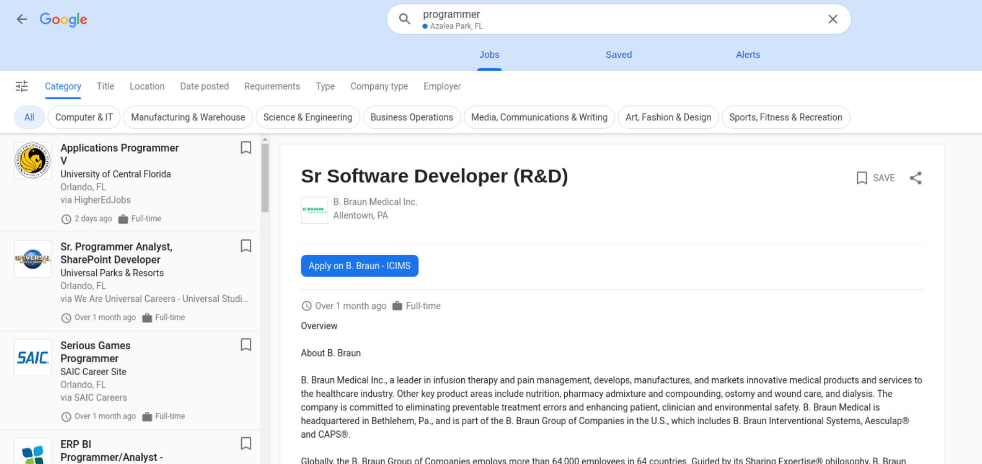
Task: Bookmark the Applications Programmer V job
Action: click(x=246, y=148)
